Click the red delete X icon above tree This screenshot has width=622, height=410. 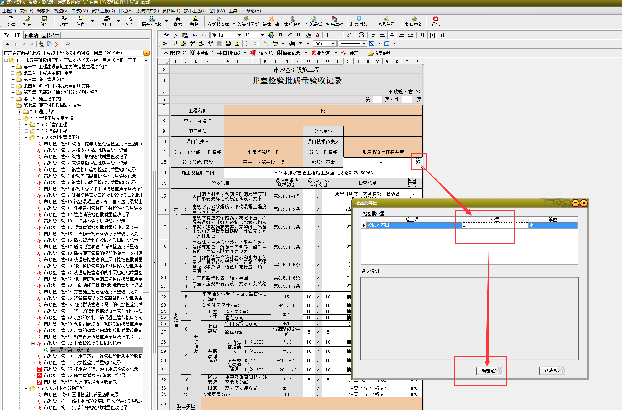(x=58, y=44)
